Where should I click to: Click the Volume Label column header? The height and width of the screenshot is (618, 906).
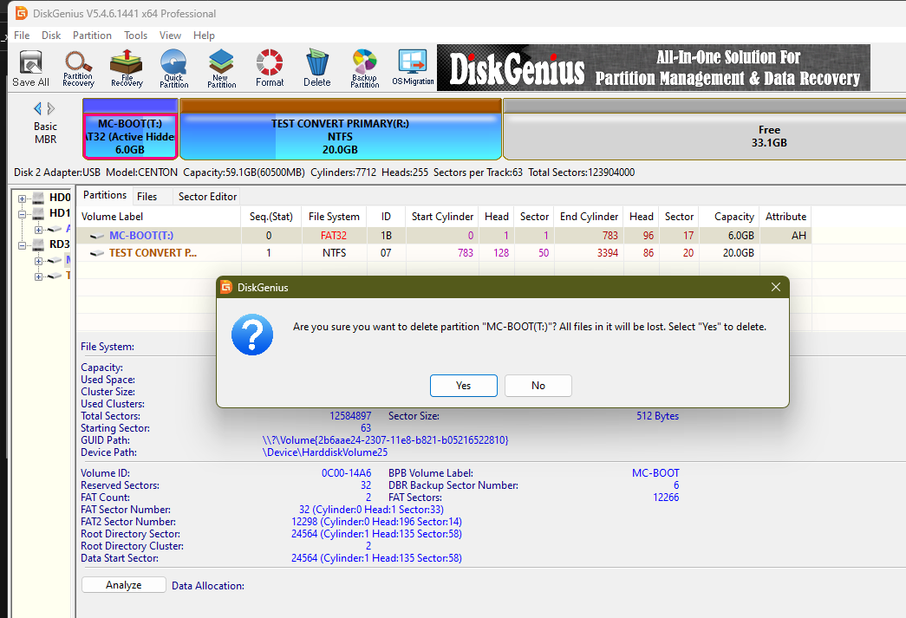(159, 217)
